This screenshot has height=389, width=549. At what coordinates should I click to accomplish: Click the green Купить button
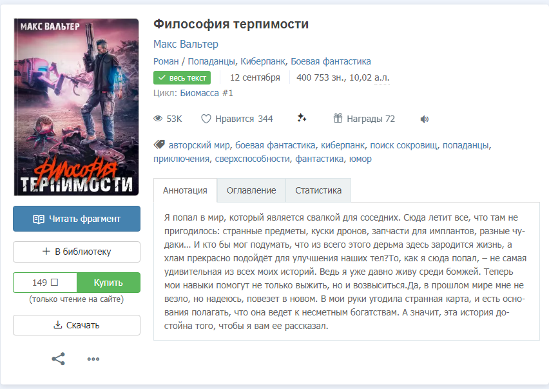pos(108,283)
